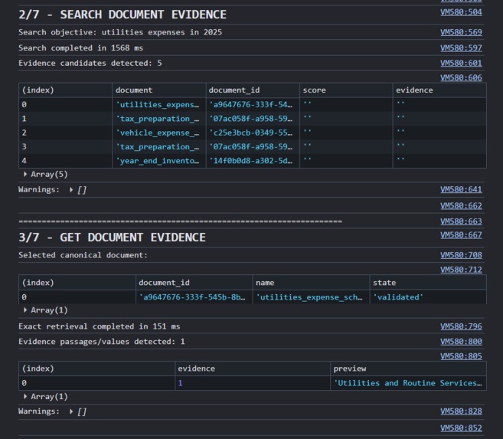Select 'c25e3bcb-0349-55… document id cell
Image resolution: width=503 pixels, height=439 pixels.
(x=253, y=133)
